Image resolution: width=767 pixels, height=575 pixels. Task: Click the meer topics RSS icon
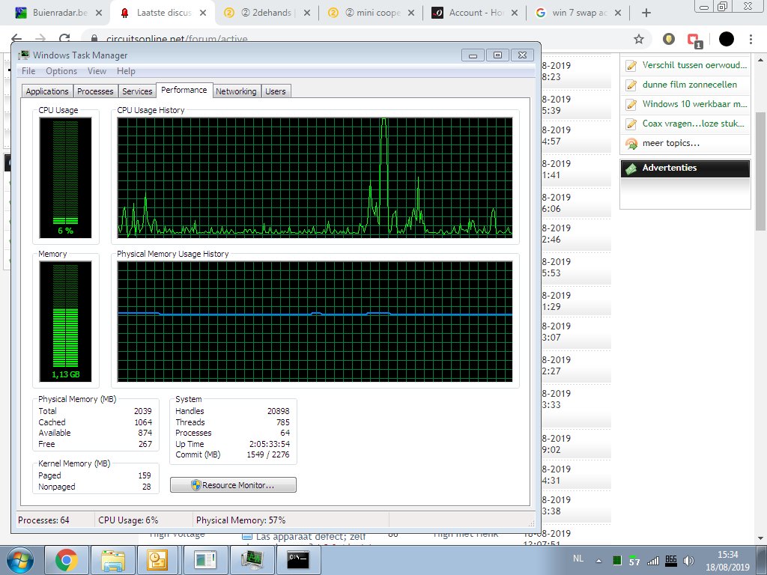[631, 144]
